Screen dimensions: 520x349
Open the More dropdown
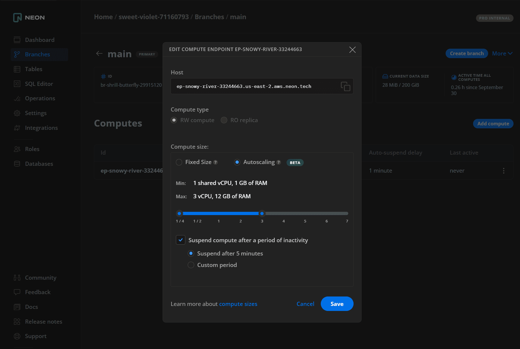(502, 53)
